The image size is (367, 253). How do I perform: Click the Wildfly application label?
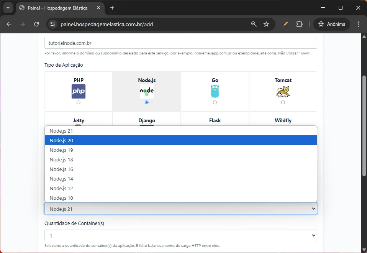point(283,120)
